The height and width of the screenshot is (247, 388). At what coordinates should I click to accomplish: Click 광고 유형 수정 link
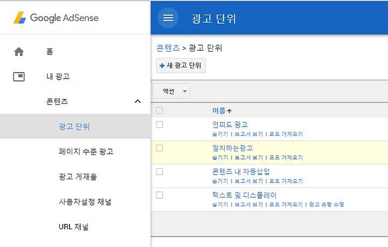pyautogui.click(x=327, y=204)
